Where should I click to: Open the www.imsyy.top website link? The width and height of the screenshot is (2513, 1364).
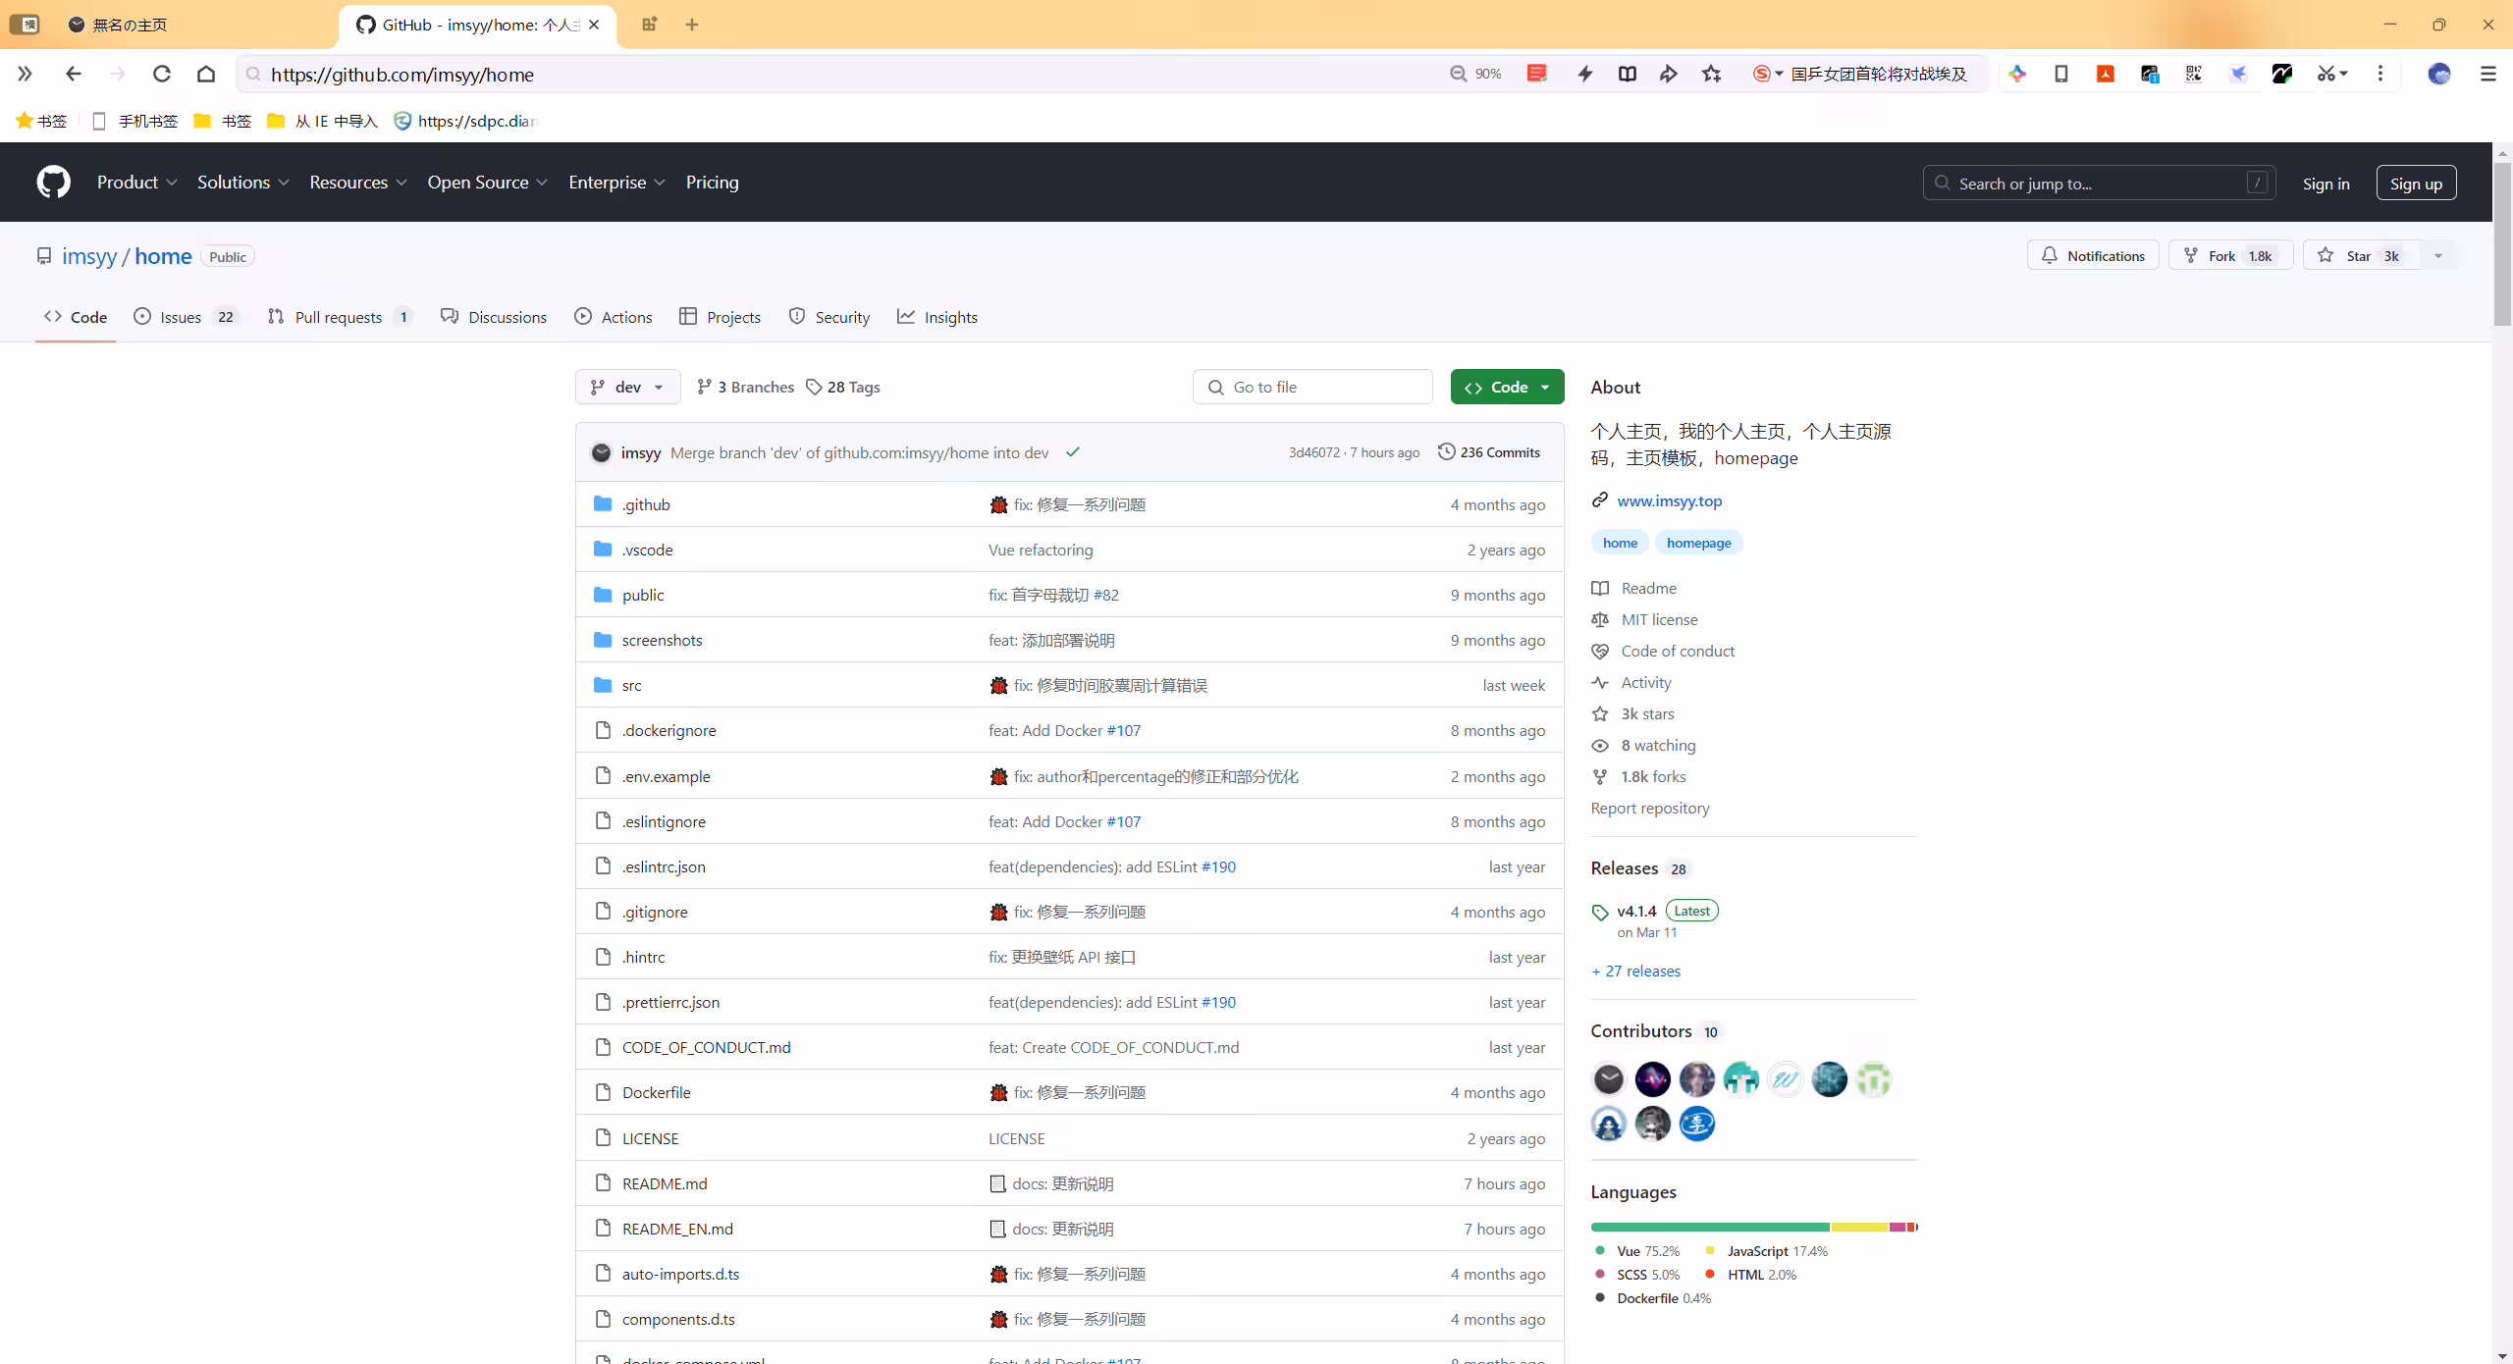click(x=1669, y=500)
